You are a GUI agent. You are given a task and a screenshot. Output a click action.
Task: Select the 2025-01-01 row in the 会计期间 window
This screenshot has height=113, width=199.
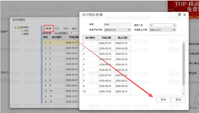[61, 43]
